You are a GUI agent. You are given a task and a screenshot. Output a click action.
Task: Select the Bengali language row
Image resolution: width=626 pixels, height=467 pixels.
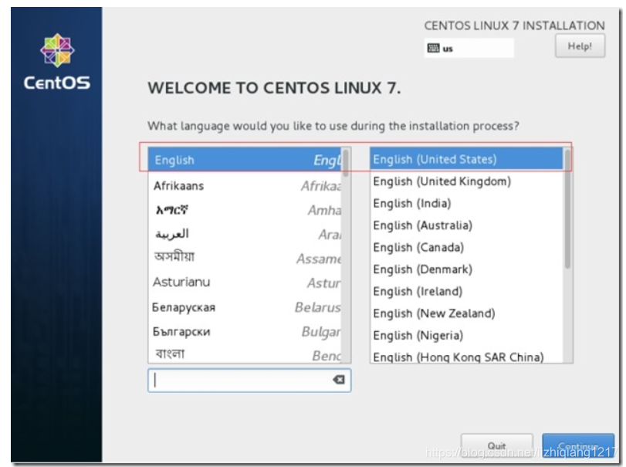pos(245,354)
